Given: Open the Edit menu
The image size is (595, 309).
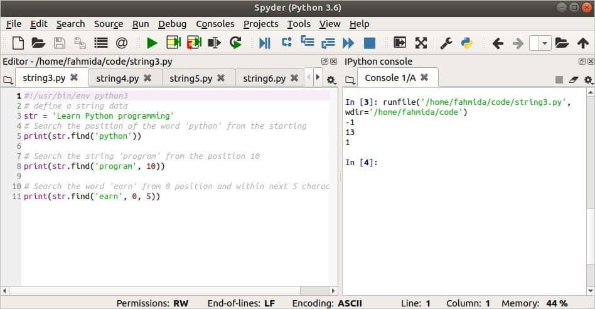Looking at the screenshot, I should [x=39, y=24].
